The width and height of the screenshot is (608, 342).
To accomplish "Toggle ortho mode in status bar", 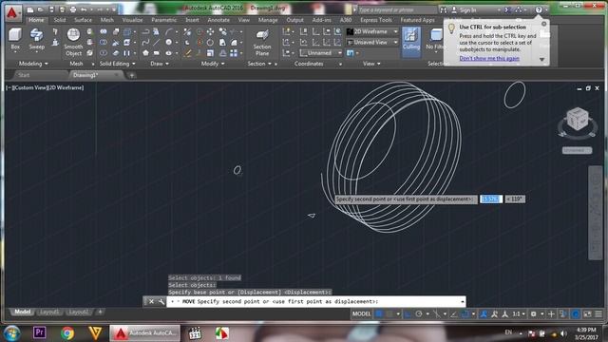I will coord(408,313).
